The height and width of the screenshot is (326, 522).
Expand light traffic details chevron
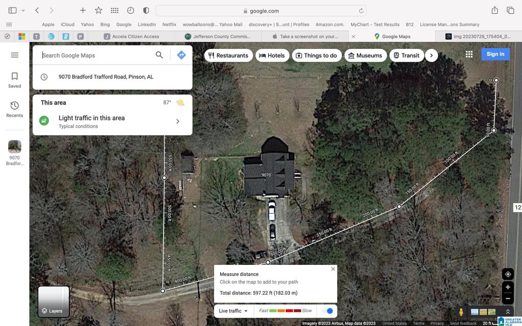[178, 121]
